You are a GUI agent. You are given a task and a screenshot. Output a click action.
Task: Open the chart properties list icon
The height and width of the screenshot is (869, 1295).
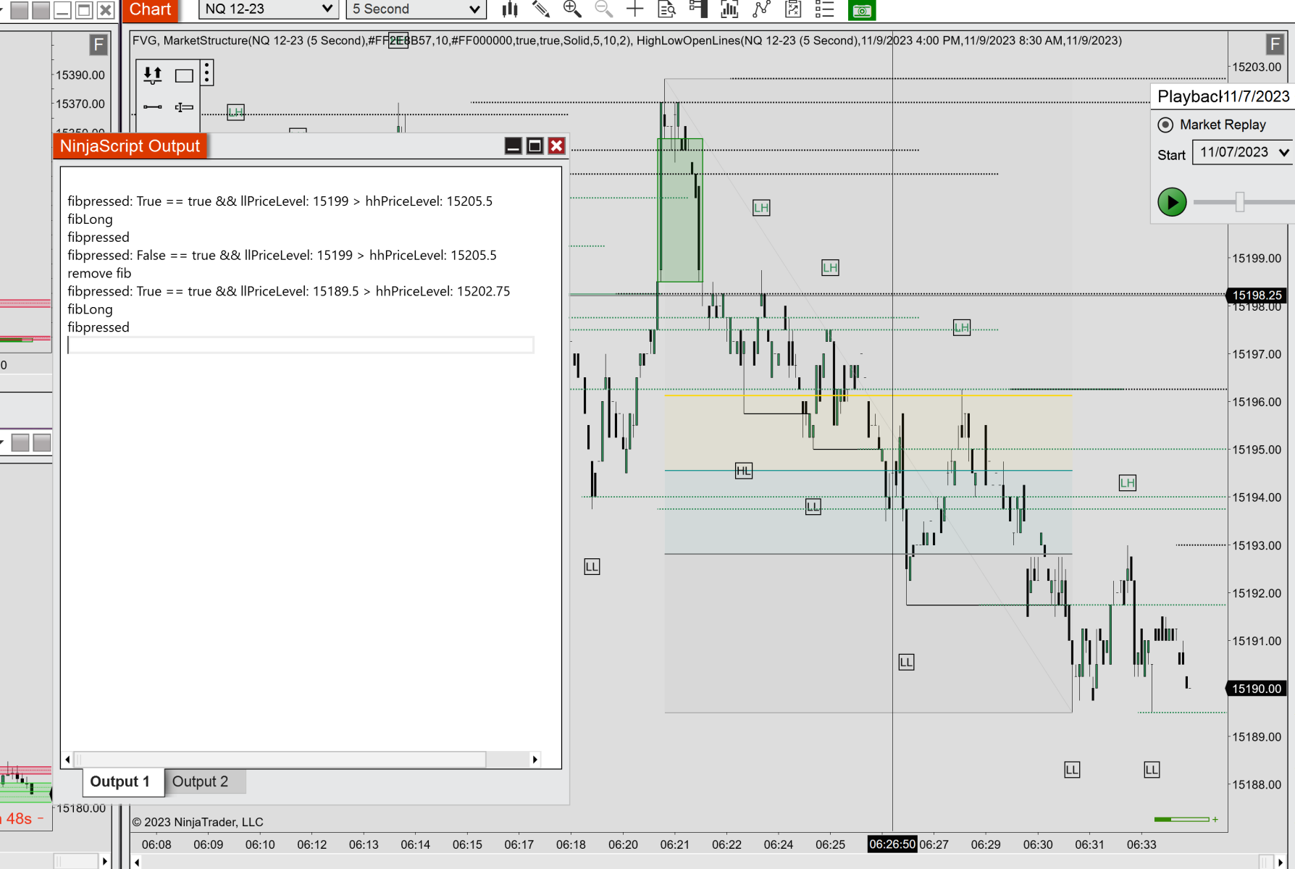825,9
